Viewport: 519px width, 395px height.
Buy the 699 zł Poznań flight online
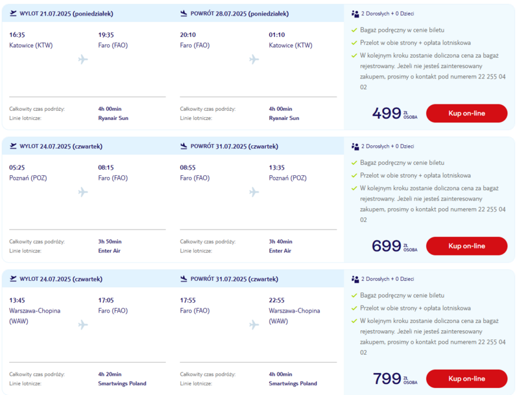466,246
